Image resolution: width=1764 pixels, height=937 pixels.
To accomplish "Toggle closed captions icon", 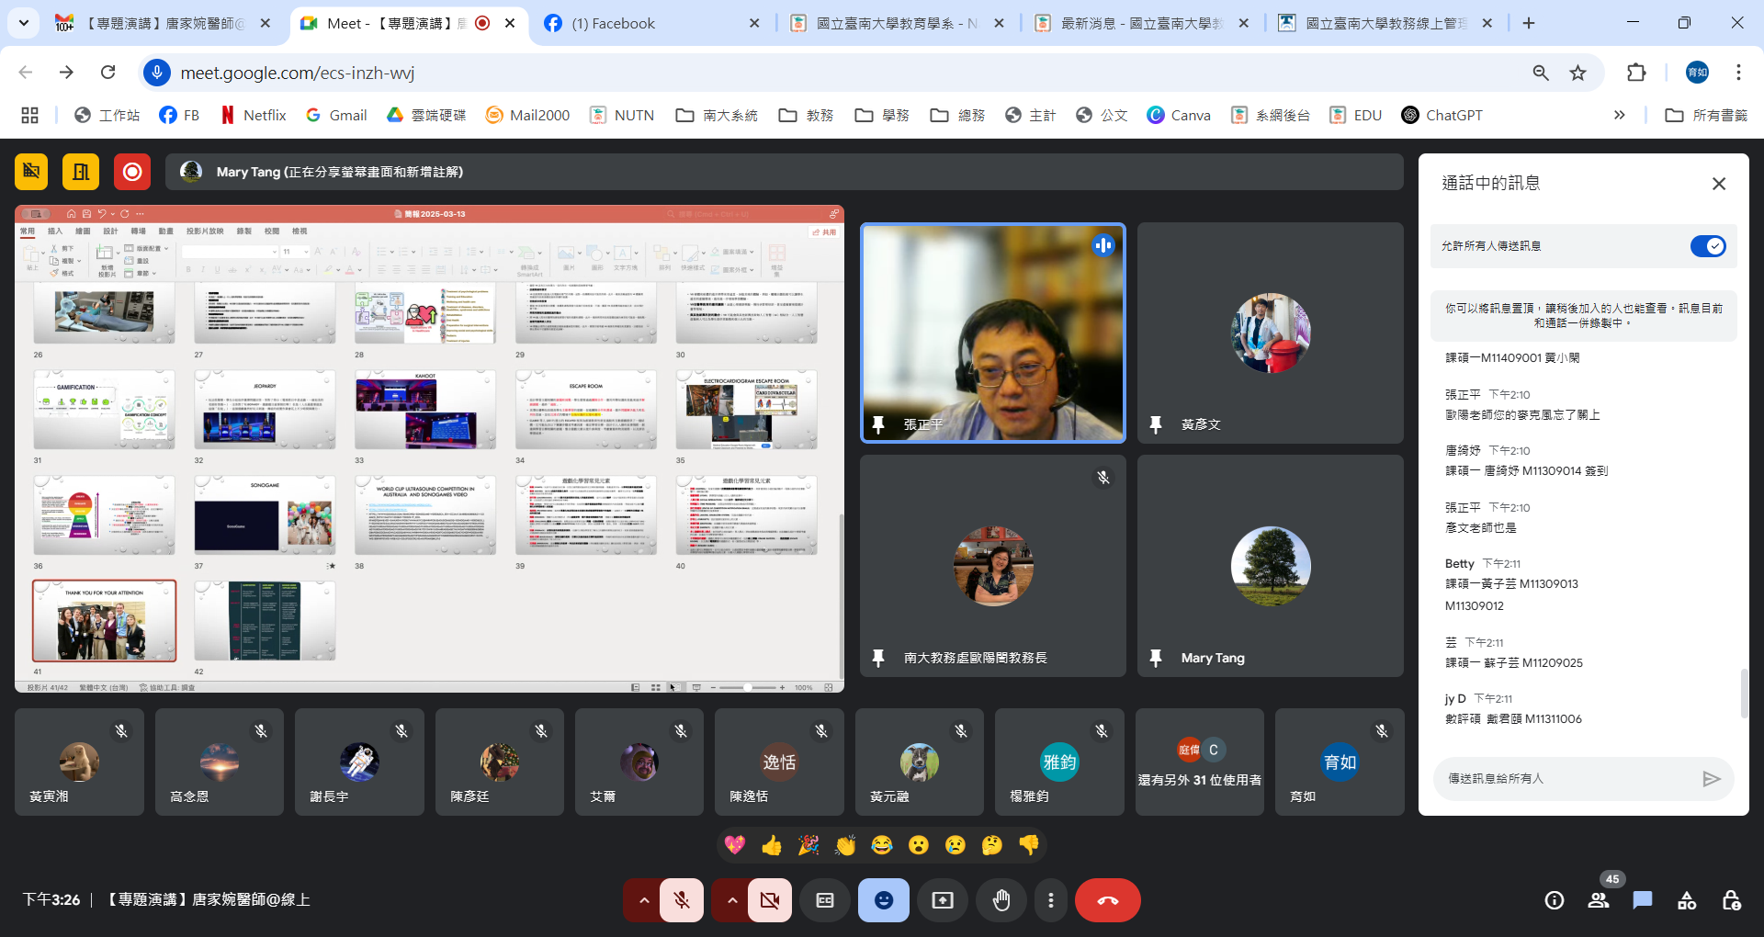I will (x=825, y=900).
